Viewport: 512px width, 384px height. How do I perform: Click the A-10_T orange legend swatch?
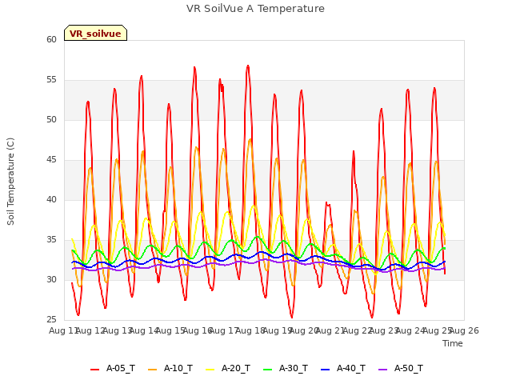153,370
